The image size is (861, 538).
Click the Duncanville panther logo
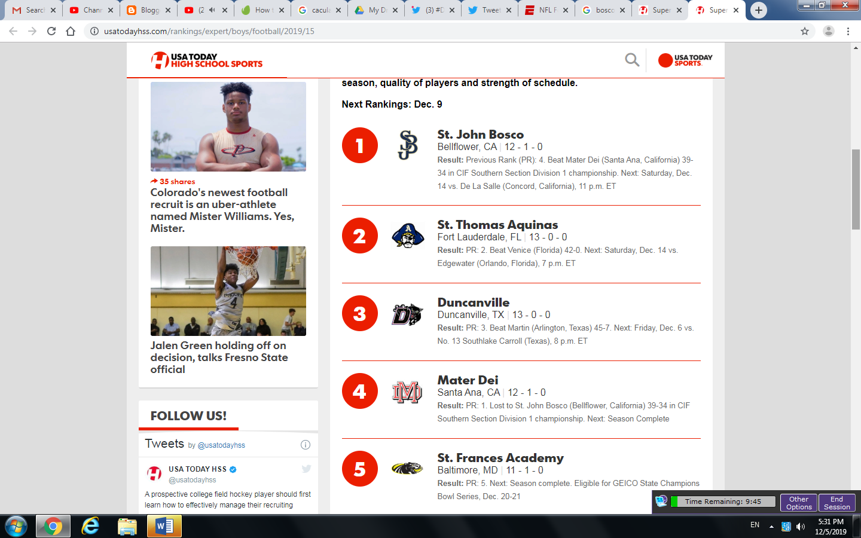(x=408, y=314)
